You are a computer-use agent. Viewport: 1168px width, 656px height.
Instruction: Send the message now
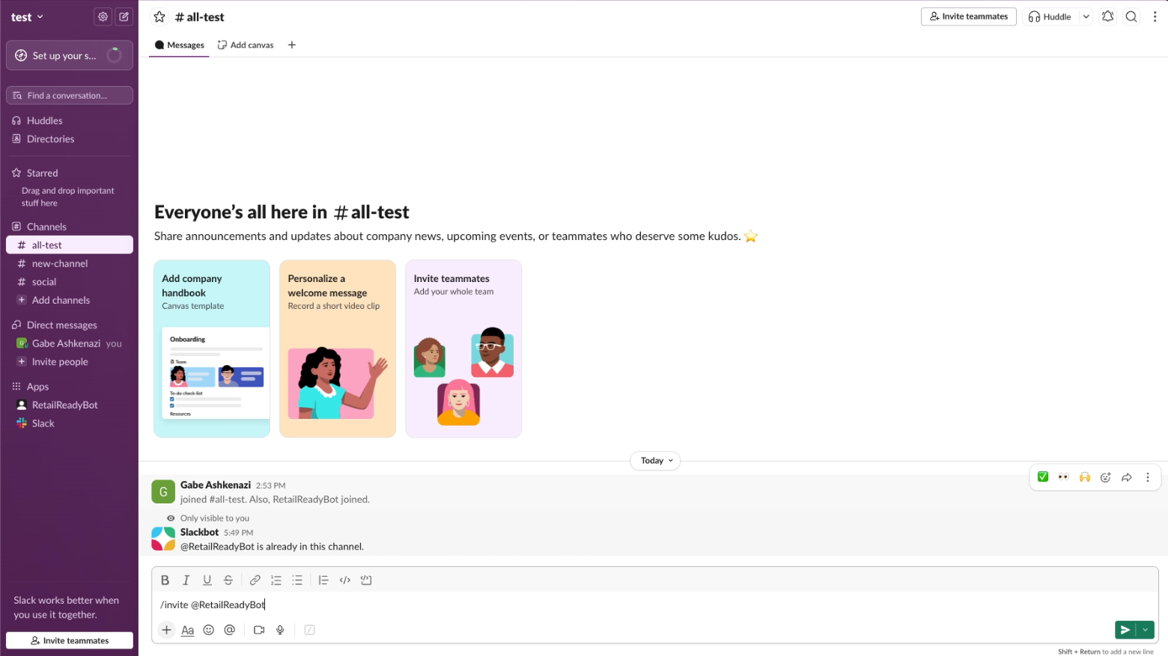[1125, 630]
